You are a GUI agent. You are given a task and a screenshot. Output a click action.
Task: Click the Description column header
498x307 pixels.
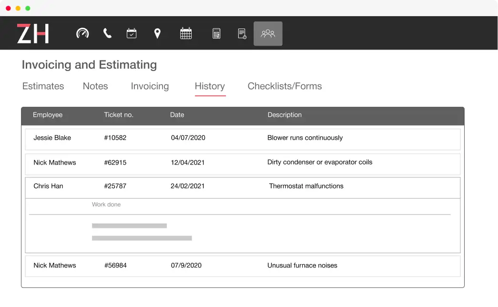285,115
